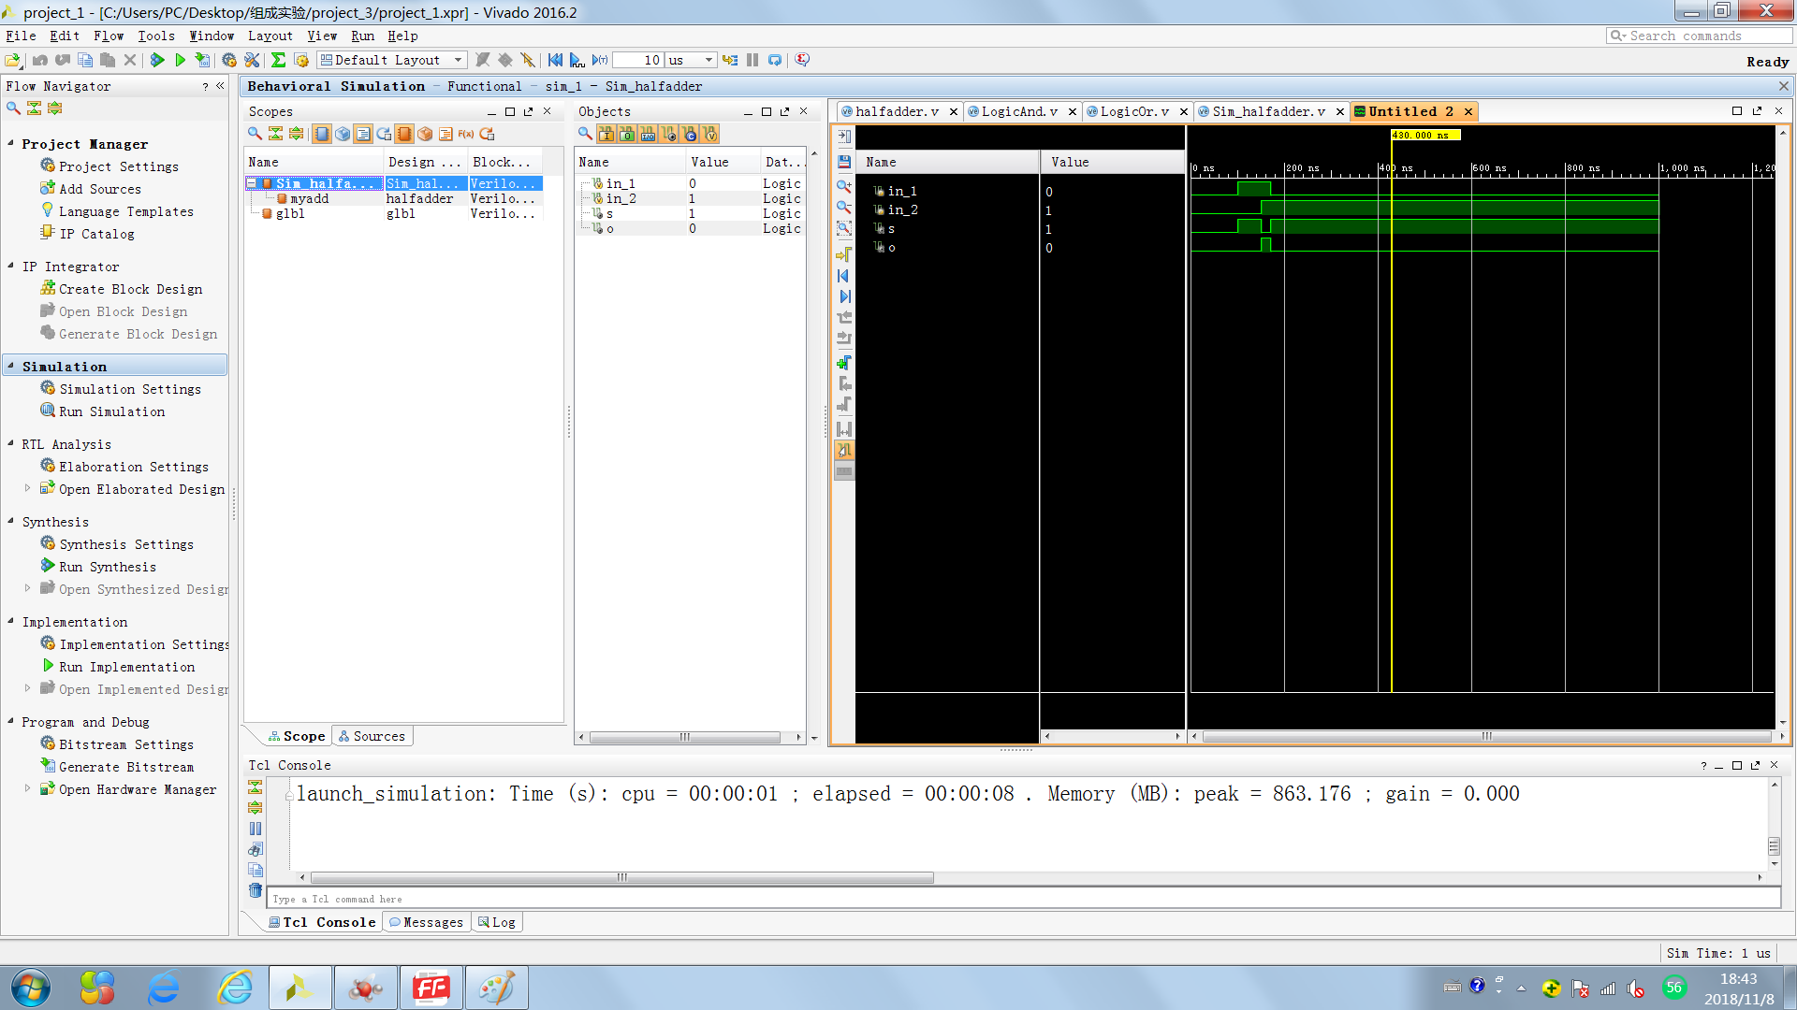Toggle the Output objects filter
Screen dimensions: 1797x1010
click(x=627, y=135)
